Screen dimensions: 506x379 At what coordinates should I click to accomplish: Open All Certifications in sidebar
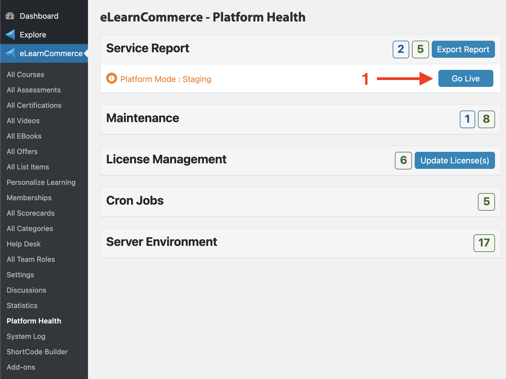click(x=34, y=105)
